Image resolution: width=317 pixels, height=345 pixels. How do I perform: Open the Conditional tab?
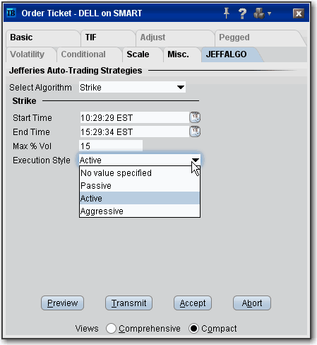point(89,54)
